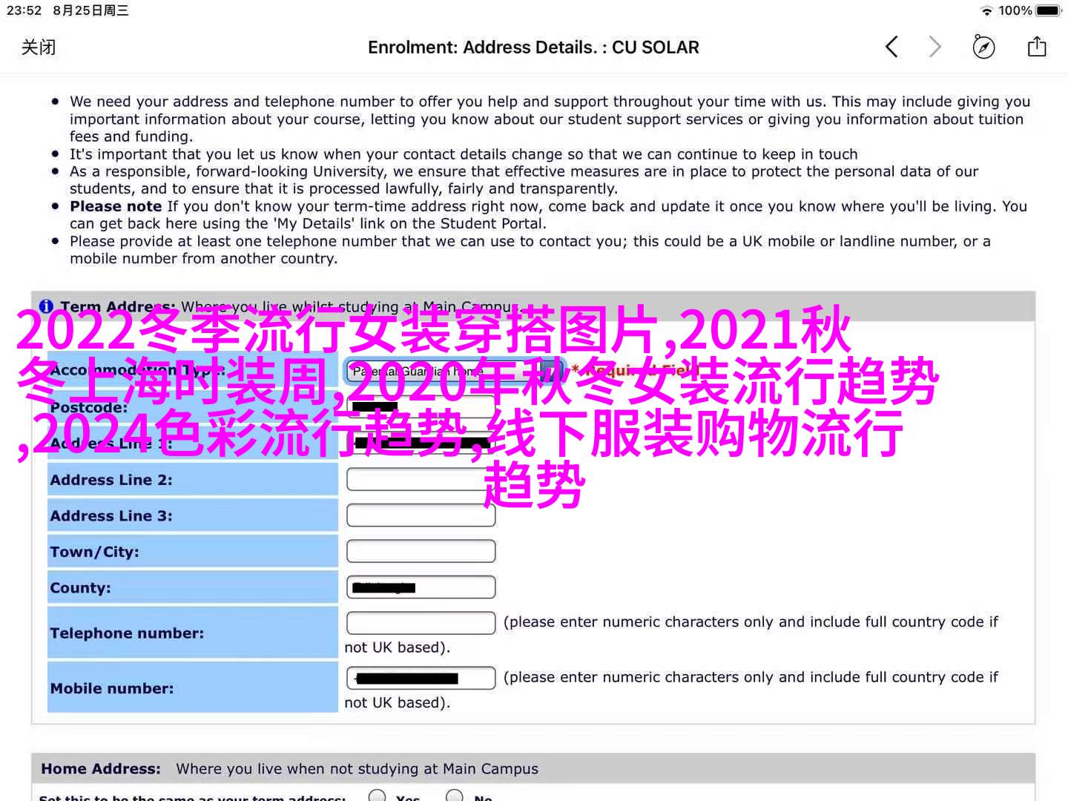The height and width of the screenshot is (801, 1068).
Task: Click the 'Home Address:' heading
Action: coord(101,769)
